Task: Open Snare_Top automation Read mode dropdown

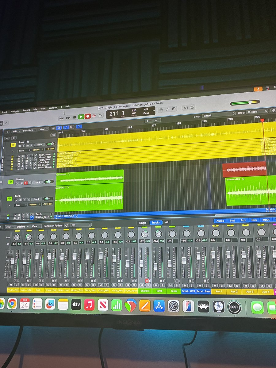Action: pos(24,151)
